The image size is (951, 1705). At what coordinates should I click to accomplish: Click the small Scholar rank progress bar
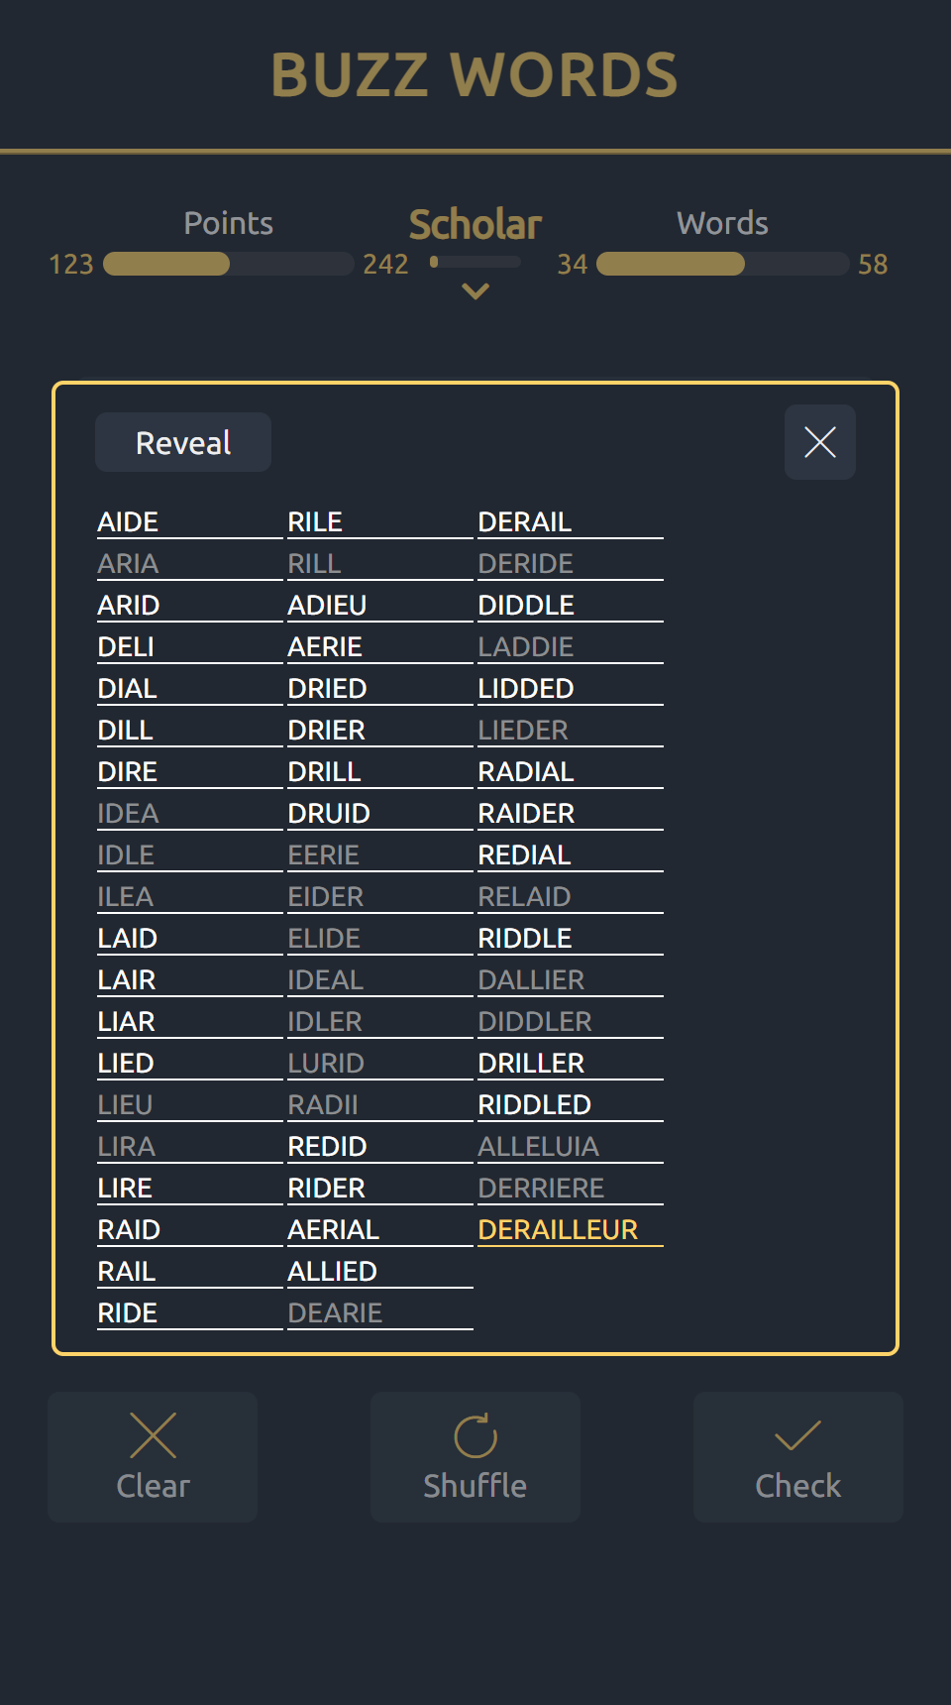pos(475,262)
